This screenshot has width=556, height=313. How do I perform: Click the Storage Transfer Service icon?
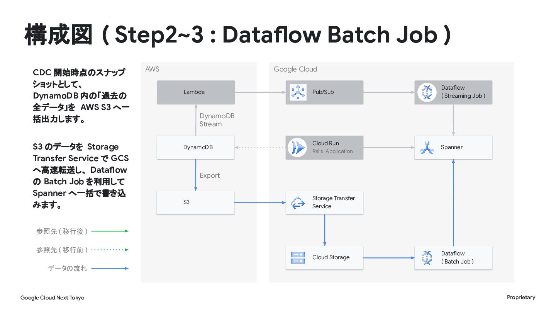(298, 202)
